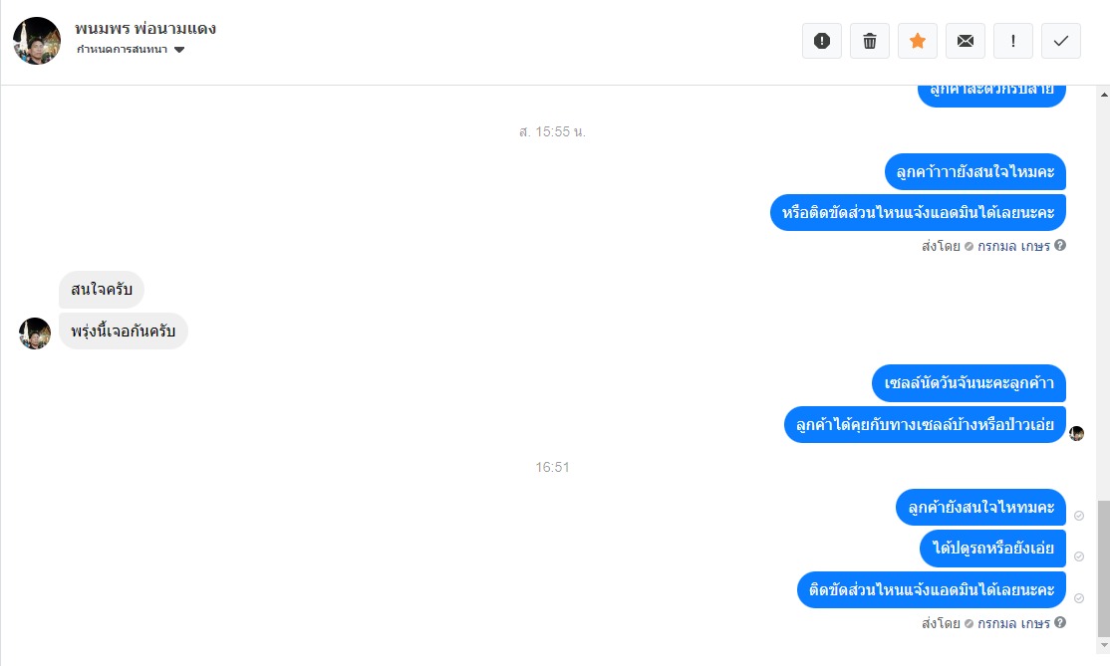The image size is (1110, 666).
Task: Click the scrollbar down arrow
Action: click(1104, 645)
